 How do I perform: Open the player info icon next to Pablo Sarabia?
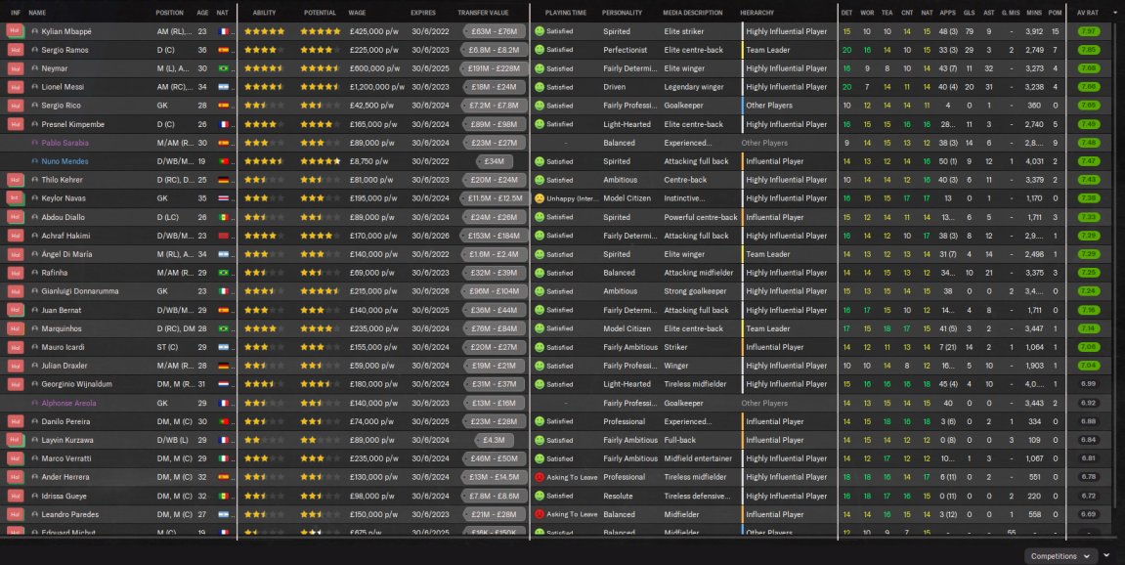click(34, 143)
